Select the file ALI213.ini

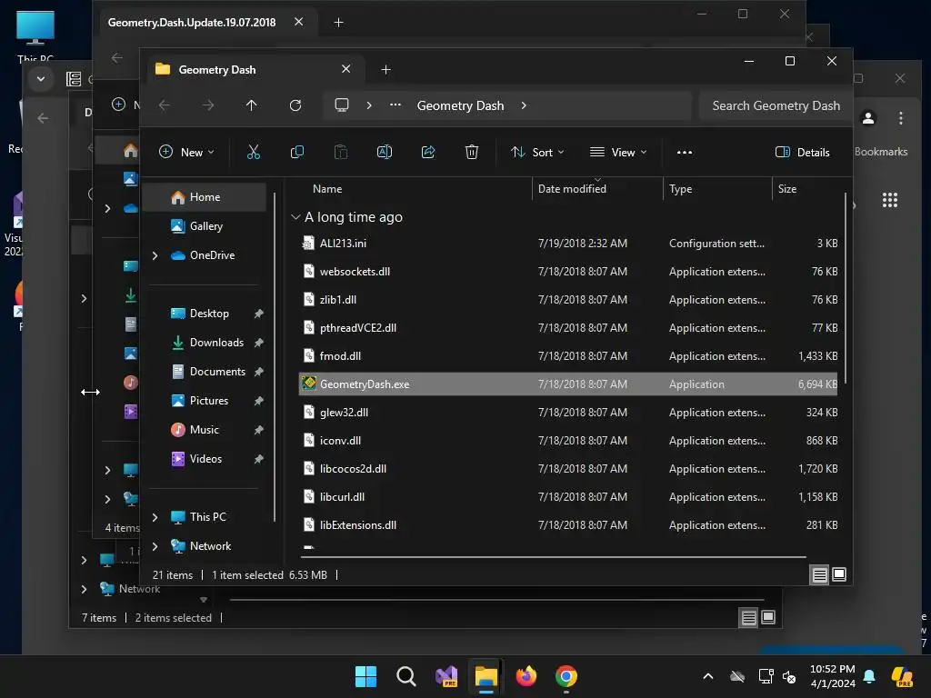569,244
